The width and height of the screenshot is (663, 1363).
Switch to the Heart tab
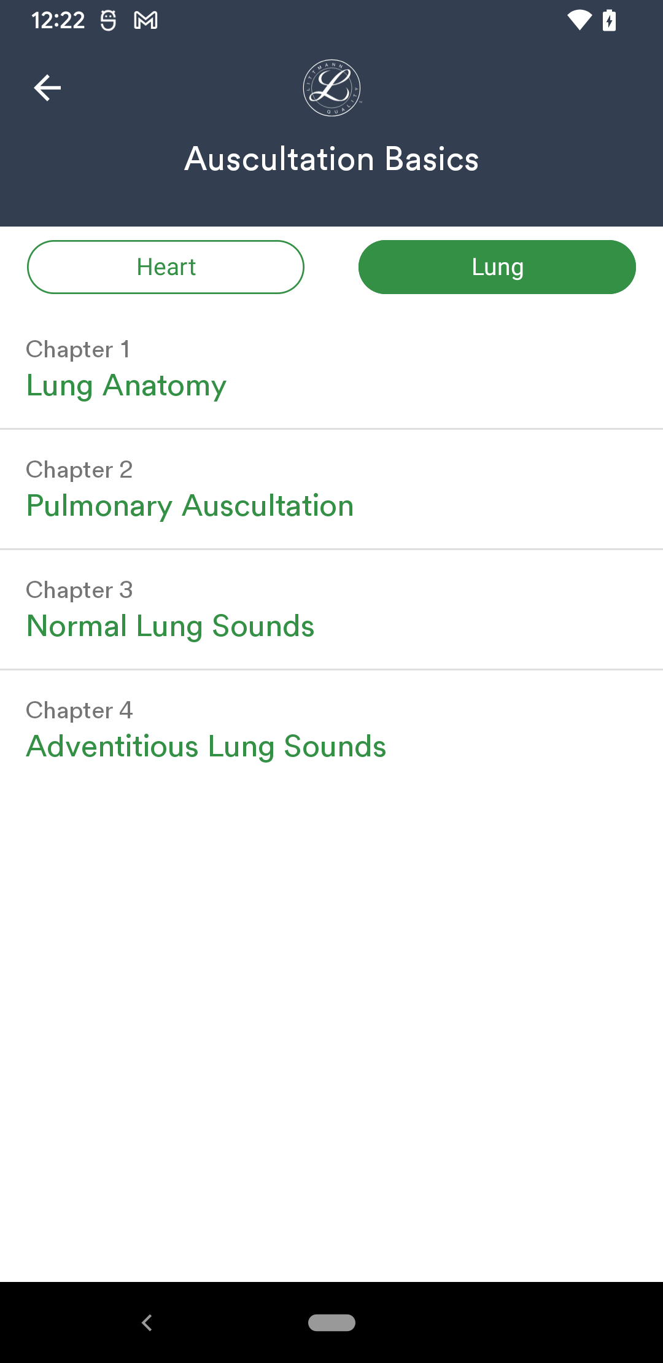166,267
